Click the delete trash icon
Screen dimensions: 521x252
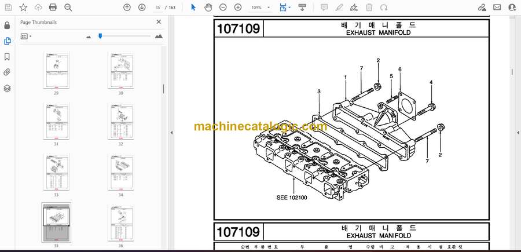(369, 8)
